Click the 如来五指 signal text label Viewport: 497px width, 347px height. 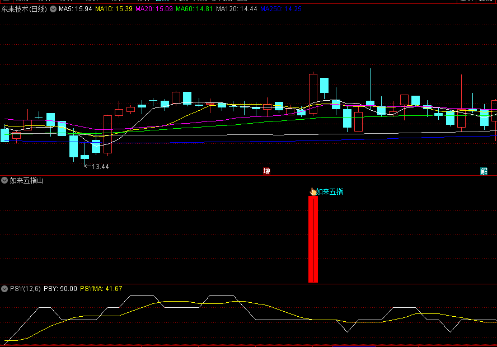[330, 192]
